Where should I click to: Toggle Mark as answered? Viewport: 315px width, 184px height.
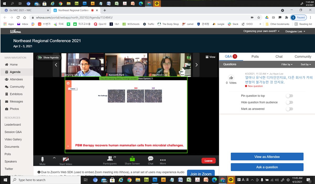(x=290, y=109)
